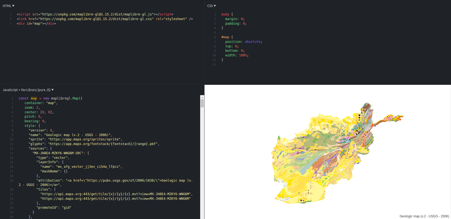Click the link href stylesheet line in HTML

105,19
